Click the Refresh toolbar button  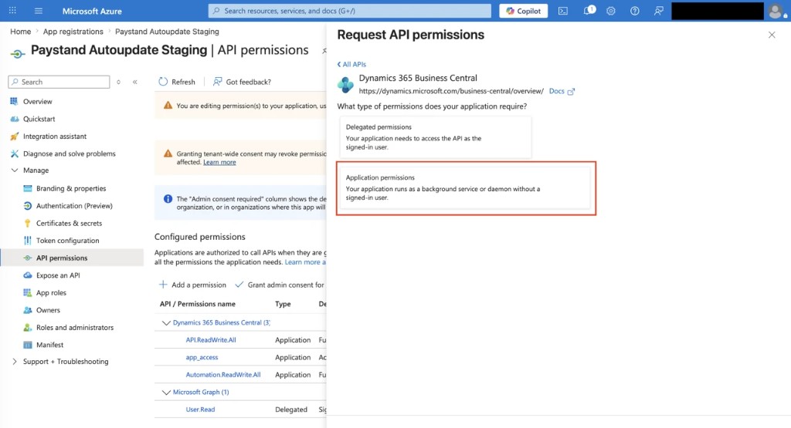(177, 82)
